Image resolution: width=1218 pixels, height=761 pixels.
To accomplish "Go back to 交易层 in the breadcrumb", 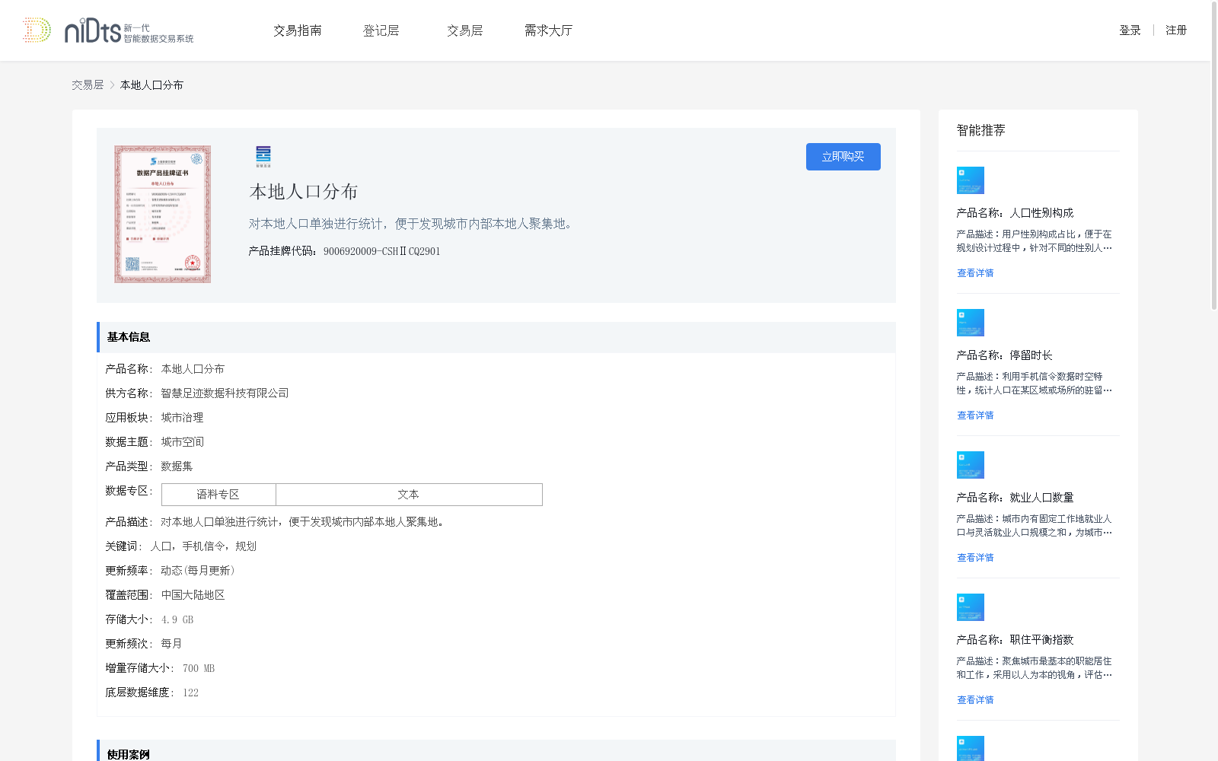I will pos(88,85).
